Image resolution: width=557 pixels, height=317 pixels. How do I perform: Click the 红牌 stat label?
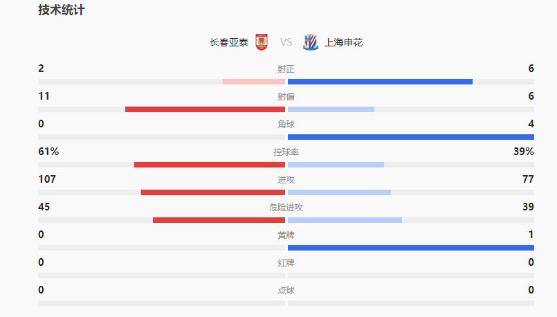286,263
